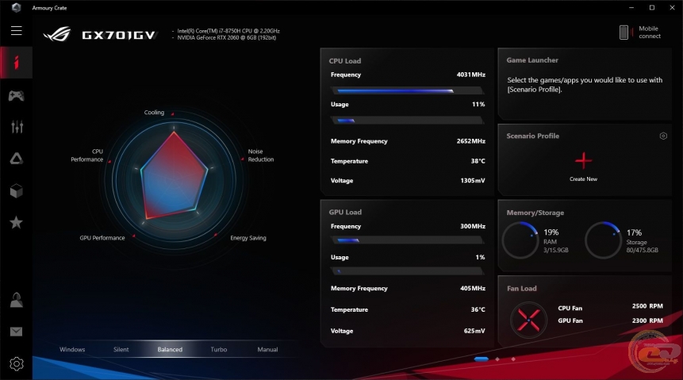The width and height of the screenshot is (683, 380).
Task: Click the GPU Voltage 625mV value
Action: pos(474,331)
